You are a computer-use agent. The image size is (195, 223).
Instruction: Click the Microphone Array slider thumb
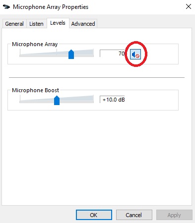71,54
